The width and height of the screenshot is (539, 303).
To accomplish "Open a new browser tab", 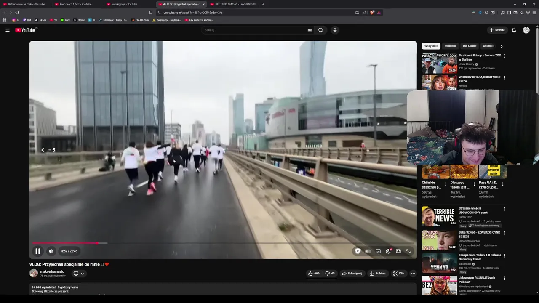I will 263,4.
